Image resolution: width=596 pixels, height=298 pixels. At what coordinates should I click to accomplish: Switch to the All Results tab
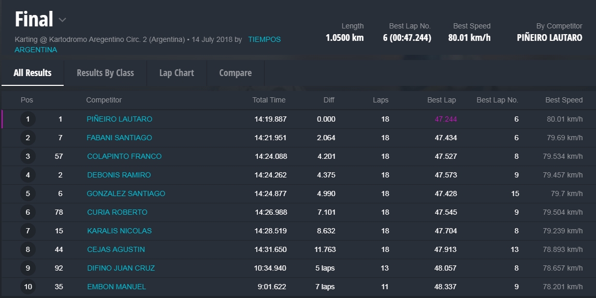pos(33,73)
